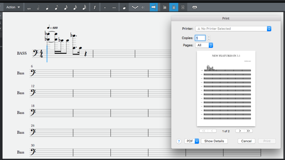Screen dimensions: 285x160
Task: Select the whole note duration
Action: pos(29,8)
